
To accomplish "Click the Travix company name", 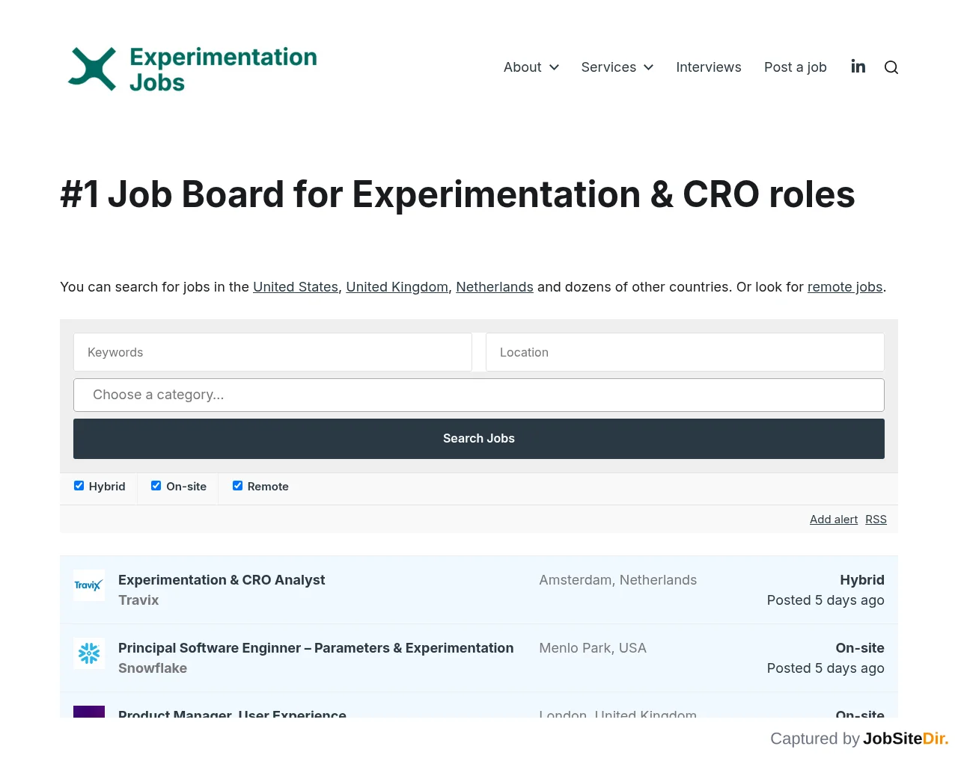I will (x=138, y=600).
